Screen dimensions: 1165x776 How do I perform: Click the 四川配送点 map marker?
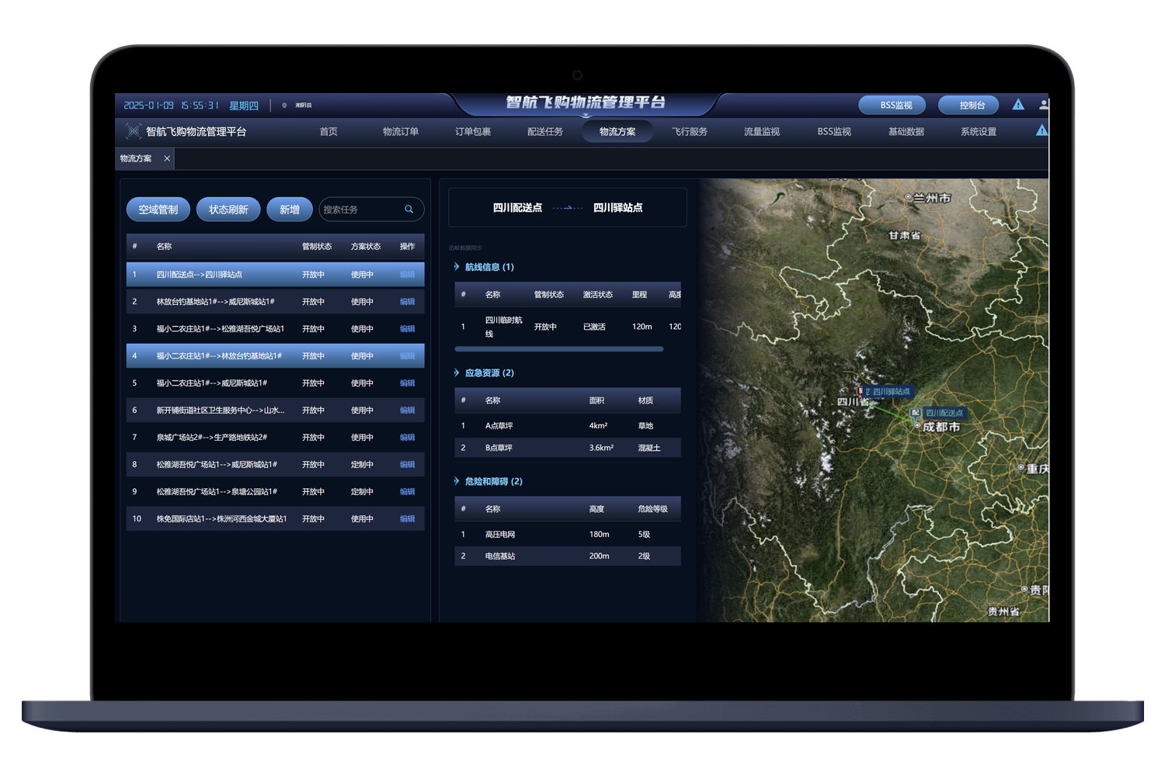[x=916, y=413]
